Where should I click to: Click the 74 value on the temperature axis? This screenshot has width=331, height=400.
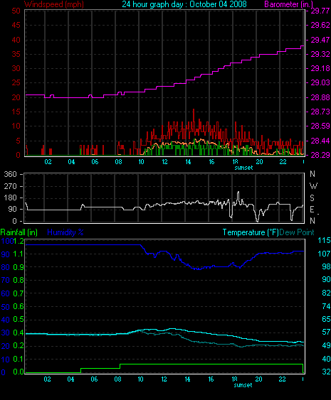pyautogui.click(x=326, y=306)
